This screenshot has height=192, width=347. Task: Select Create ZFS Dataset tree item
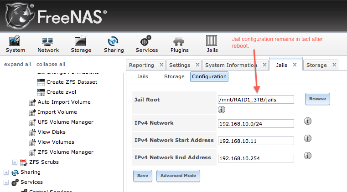pyautogui.click(x=72, y=82)
